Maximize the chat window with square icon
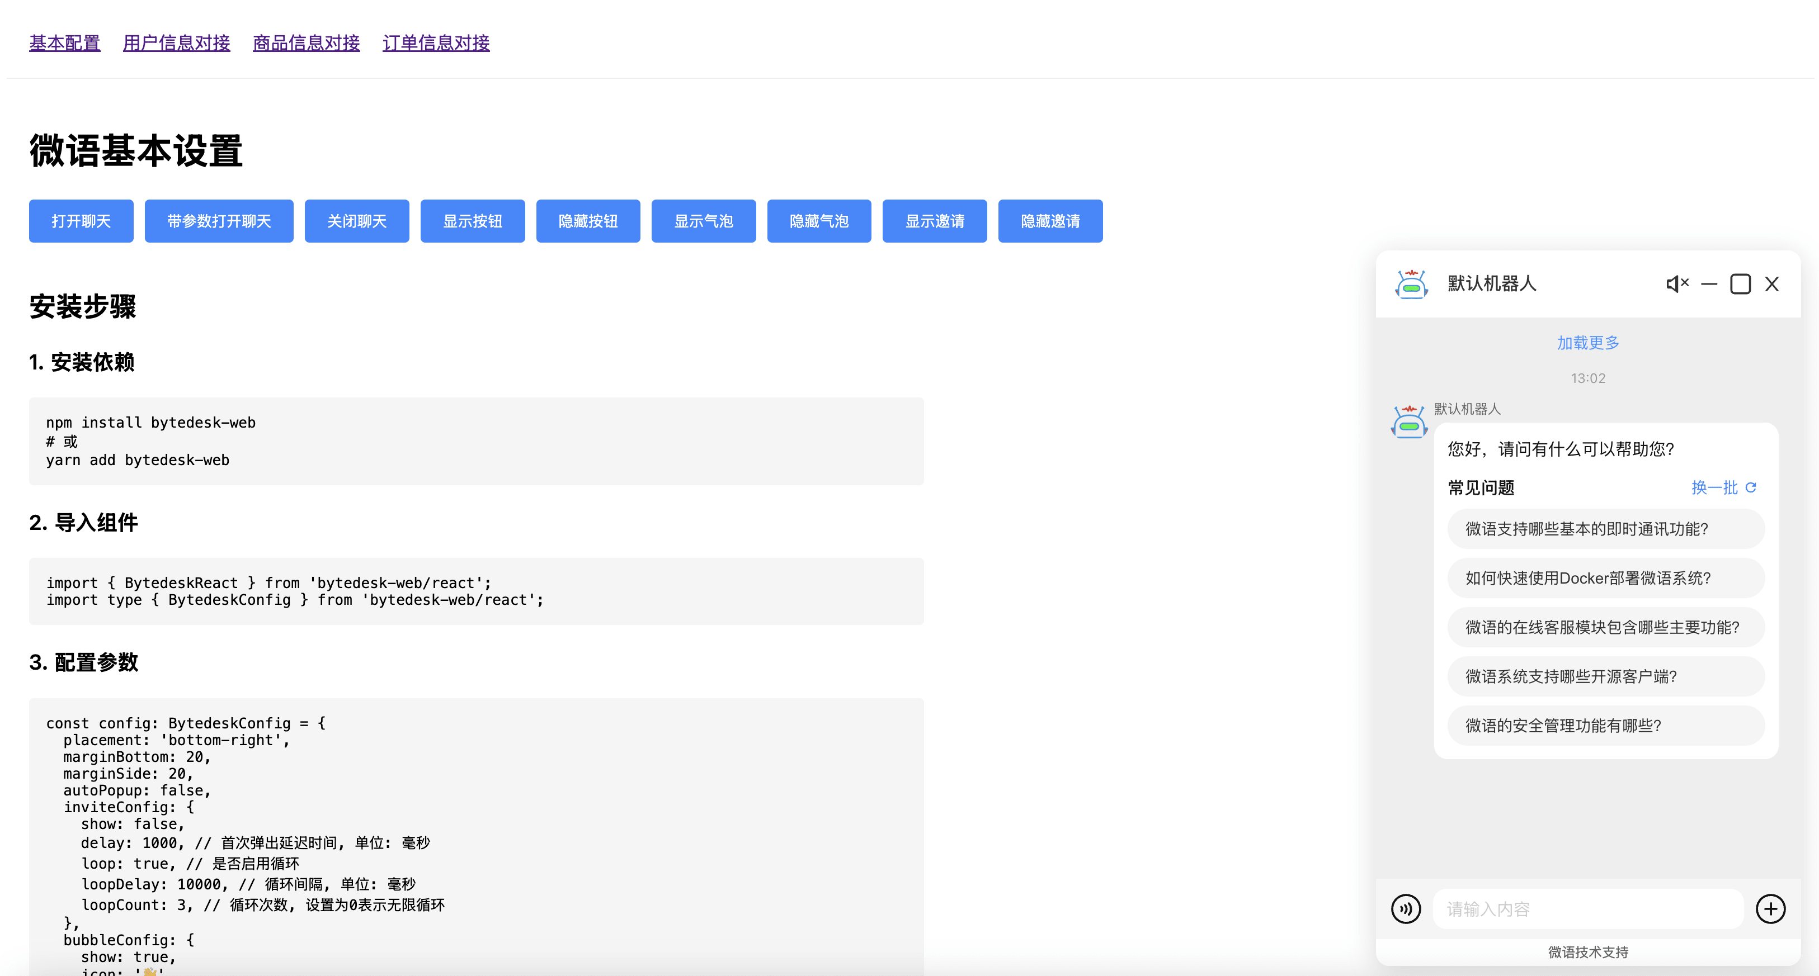This screenshot has height=976, width=1819. pyautogui.click(x=1740, y=284)
